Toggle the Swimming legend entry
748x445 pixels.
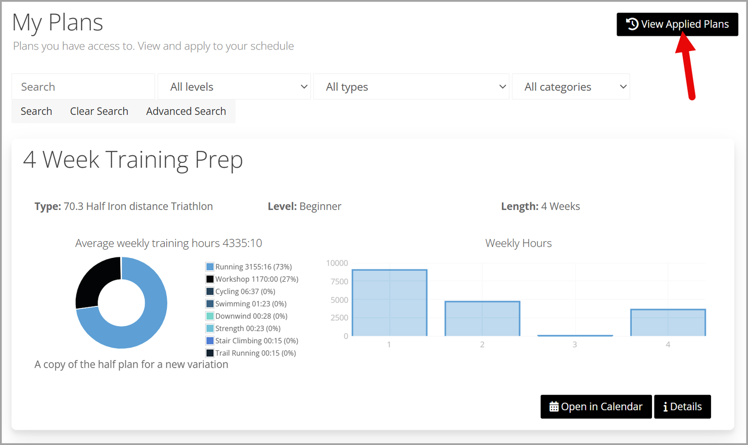tap(246, 304)
